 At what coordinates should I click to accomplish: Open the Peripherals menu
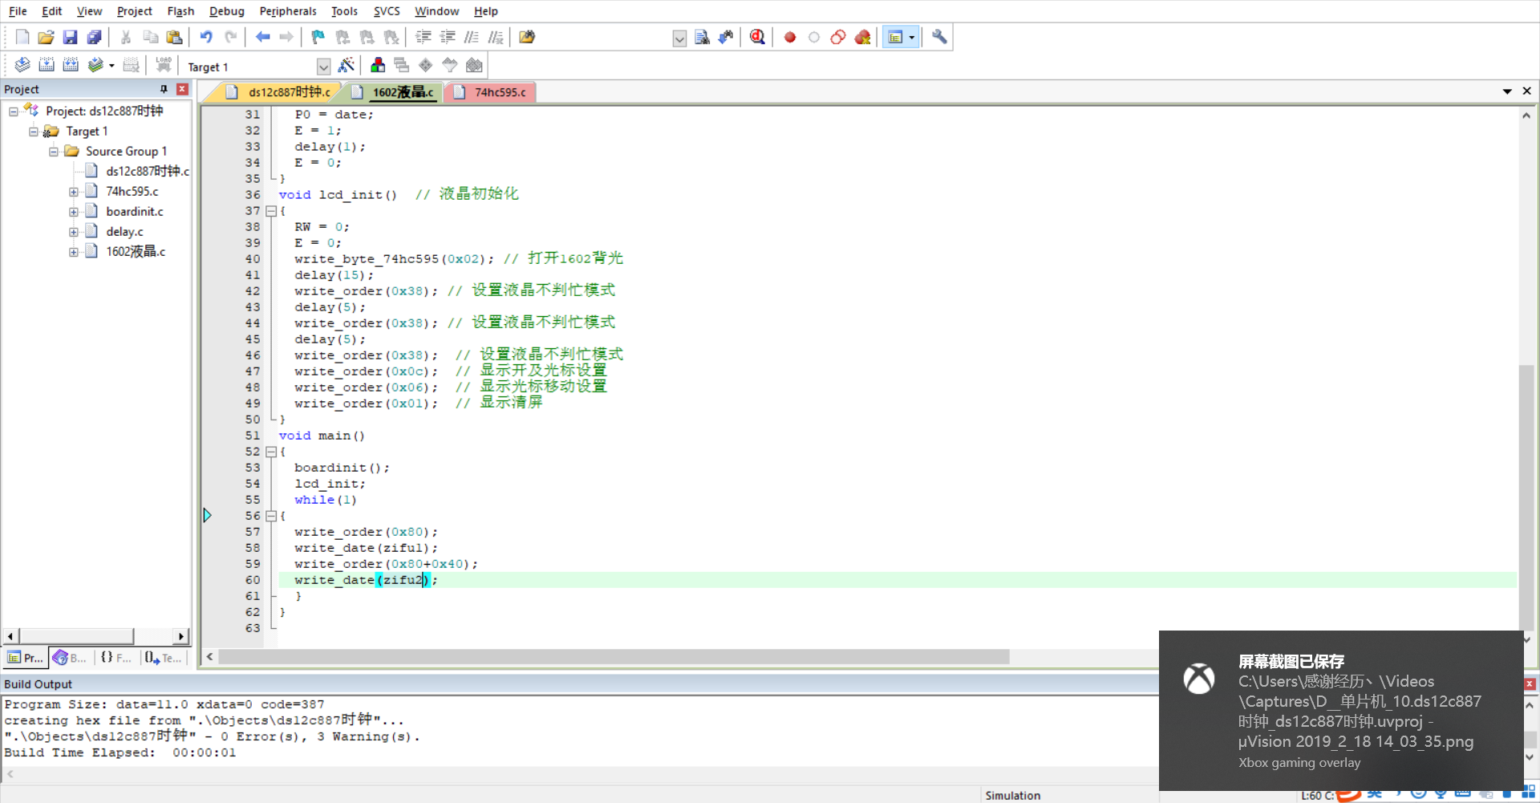[288, 11]
